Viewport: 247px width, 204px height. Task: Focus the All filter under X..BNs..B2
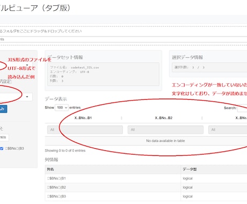coord(165,130)
